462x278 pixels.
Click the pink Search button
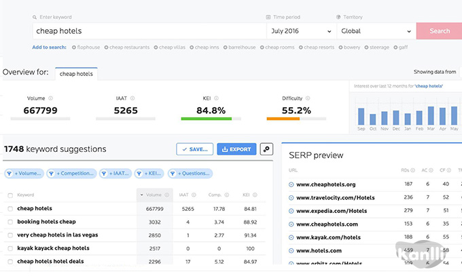pos(440,31)
